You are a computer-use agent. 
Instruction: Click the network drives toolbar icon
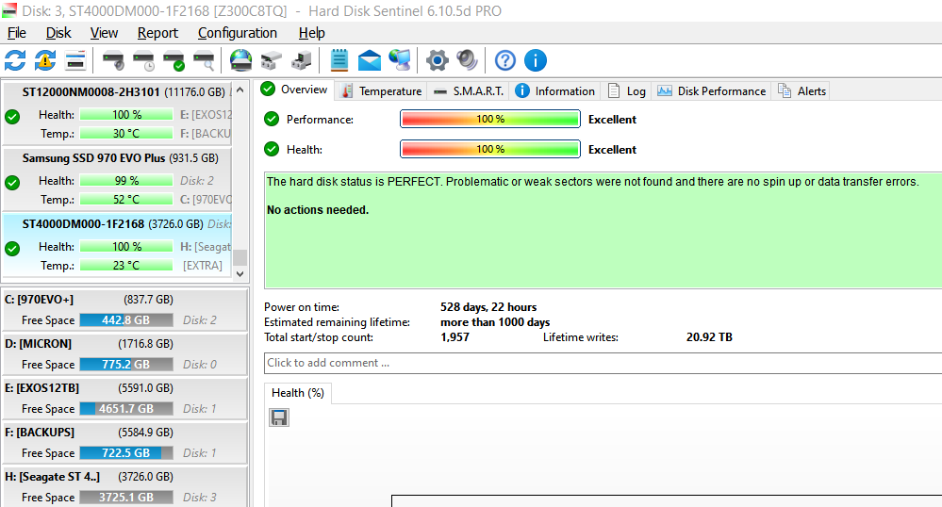[271, 60]
